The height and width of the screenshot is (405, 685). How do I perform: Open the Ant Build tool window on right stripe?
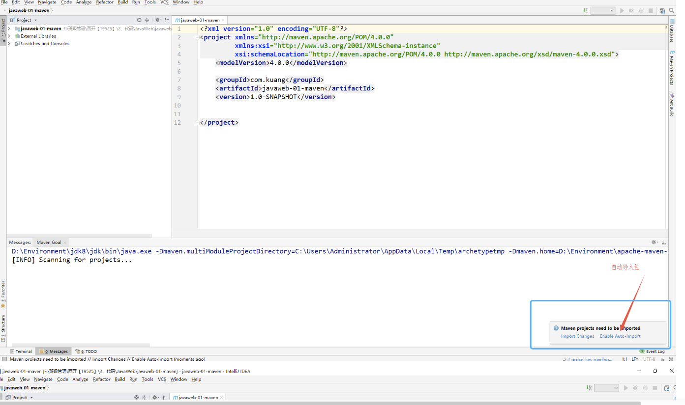point(672,104)
